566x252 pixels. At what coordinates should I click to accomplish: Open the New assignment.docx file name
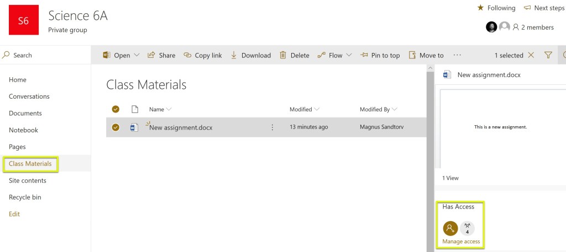pos(181,127)
